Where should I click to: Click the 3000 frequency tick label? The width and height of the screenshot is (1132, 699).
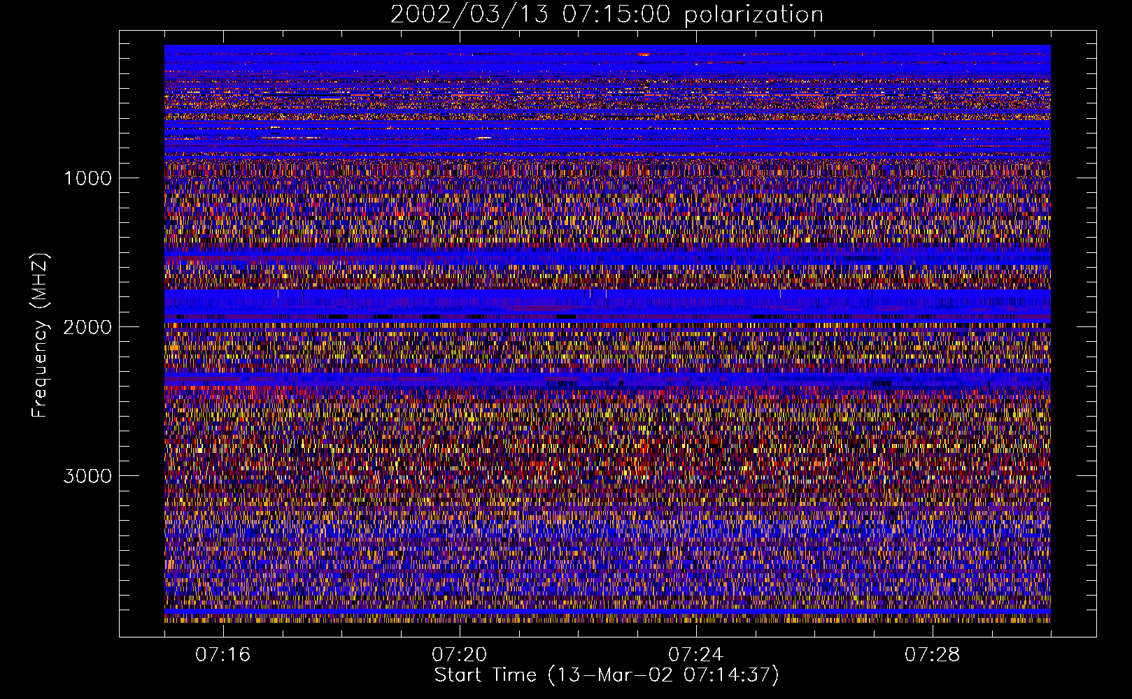click(87, 476)
